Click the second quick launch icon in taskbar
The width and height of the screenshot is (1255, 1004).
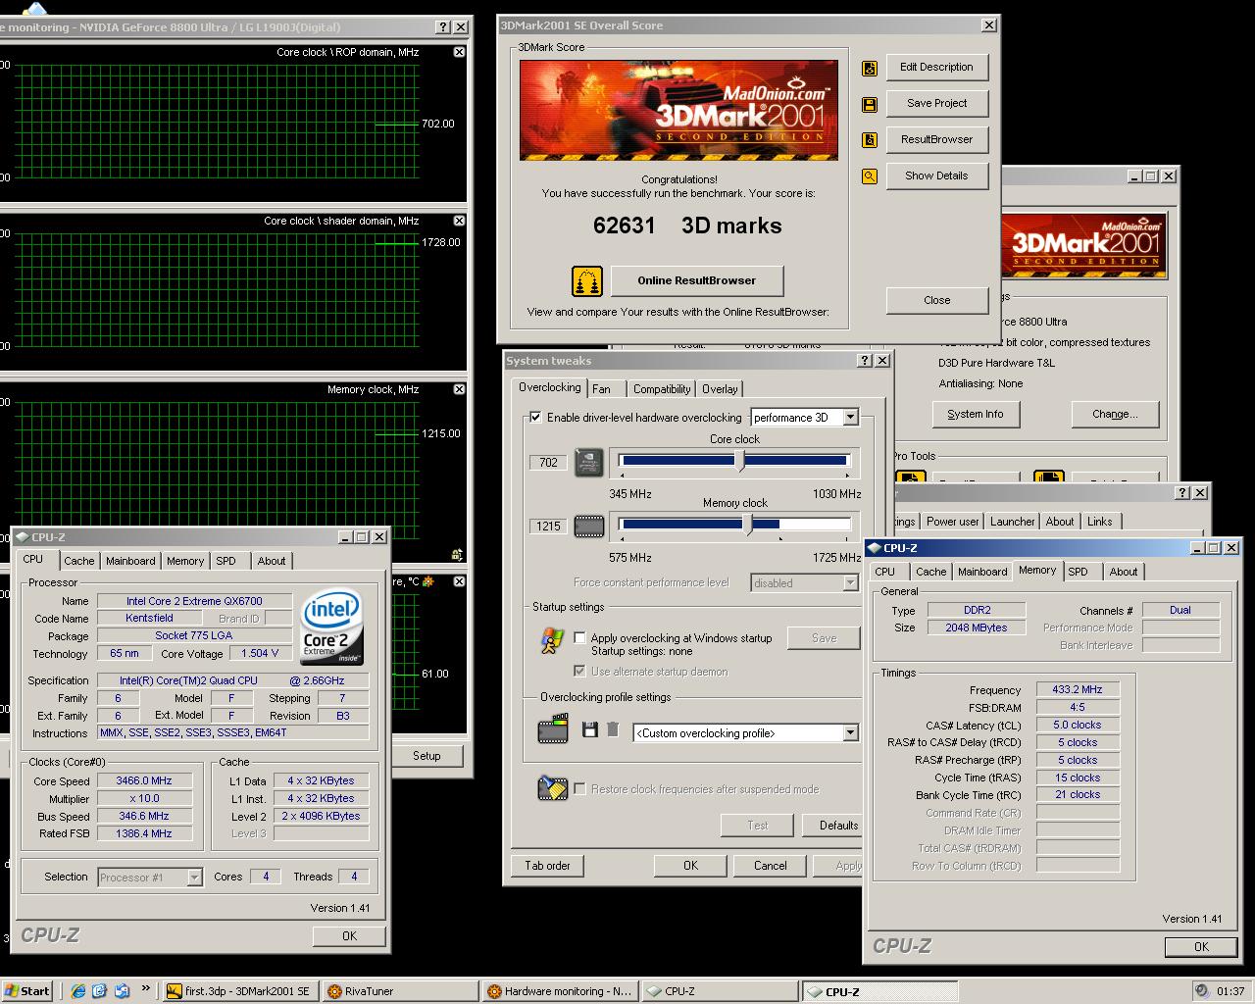click(x=99, y=991)
